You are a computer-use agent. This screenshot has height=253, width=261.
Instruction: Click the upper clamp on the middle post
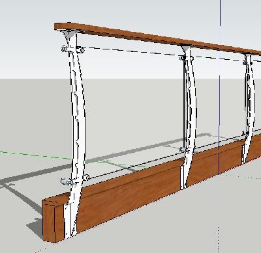click(x=186, y=58)
